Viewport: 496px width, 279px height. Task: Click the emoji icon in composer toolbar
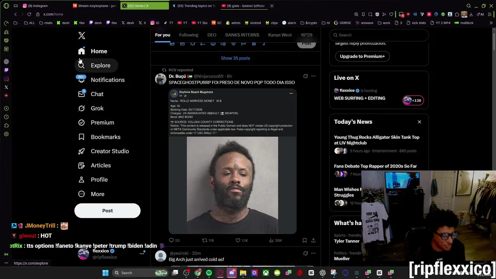click(213, 44)
